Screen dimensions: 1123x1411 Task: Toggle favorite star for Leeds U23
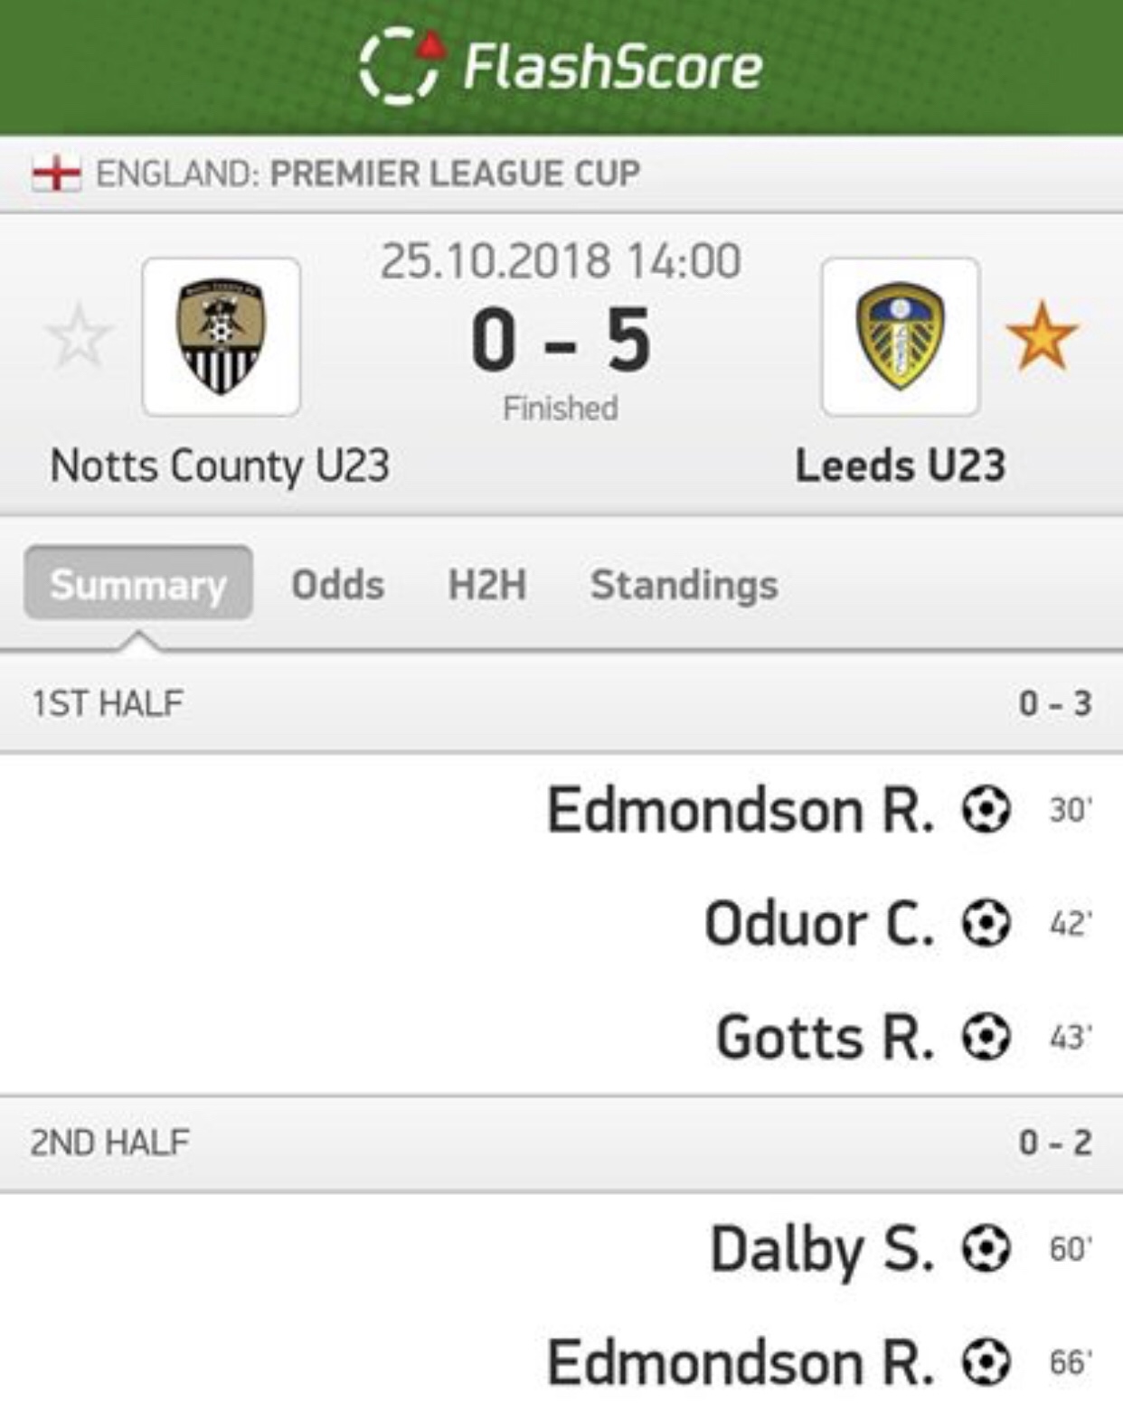coord(1042,337)
